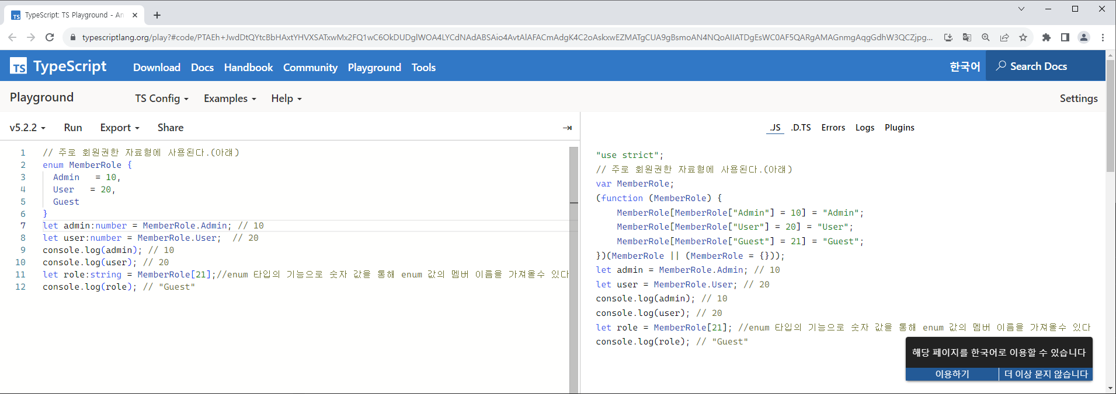Image resolution: width=1116 pixels, height=394 pixels.
Task: Open the Help dropdown menu
Action: (x=286, y=98)
